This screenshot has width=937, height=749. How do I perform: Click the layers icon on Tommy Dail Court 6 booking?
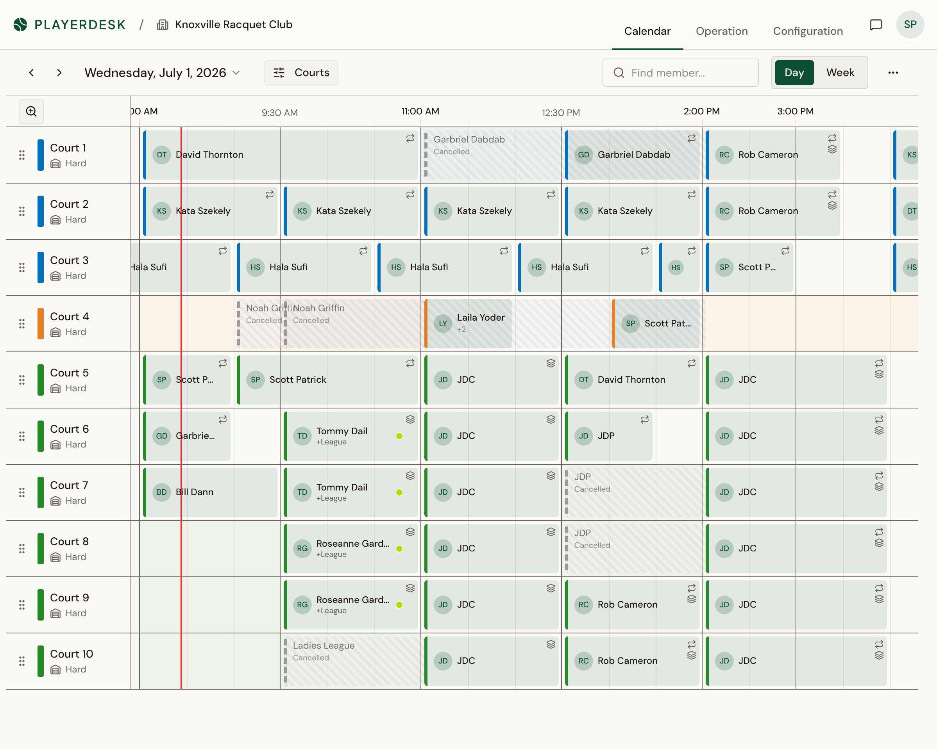pyautogui.click(x=410, y=420)
